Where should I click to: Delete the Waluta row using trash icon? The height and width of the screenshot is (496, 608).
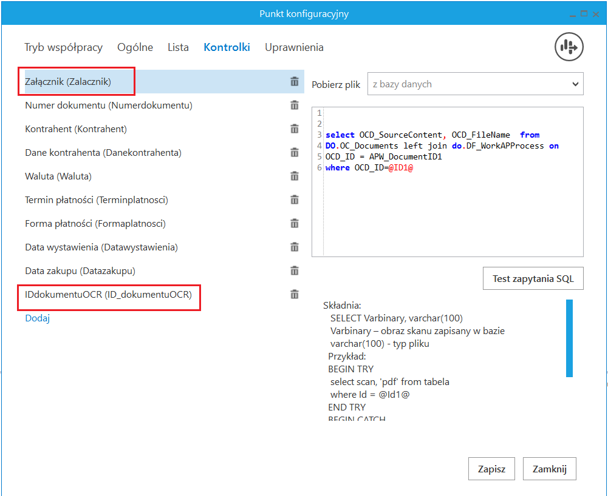295,176
